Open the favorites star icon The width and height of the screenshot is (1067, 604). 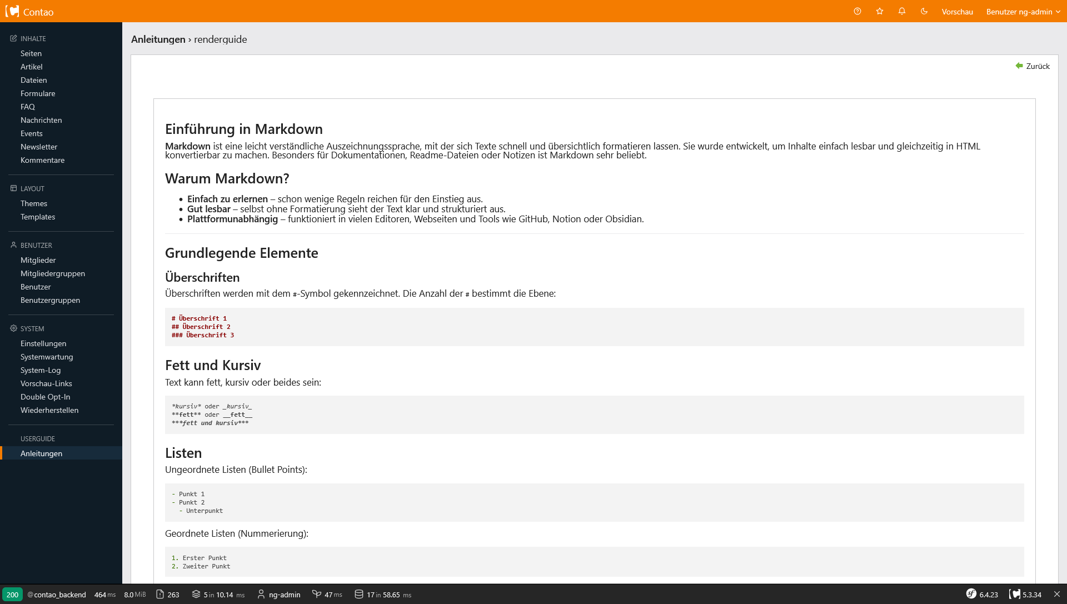click(x=880, y=11)
